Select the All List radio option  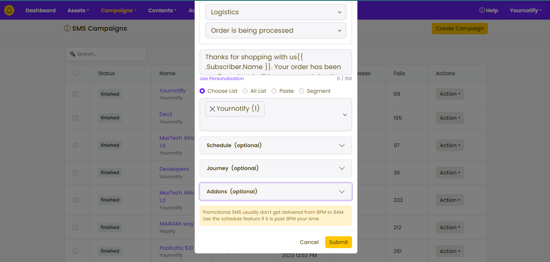(245, 91)
